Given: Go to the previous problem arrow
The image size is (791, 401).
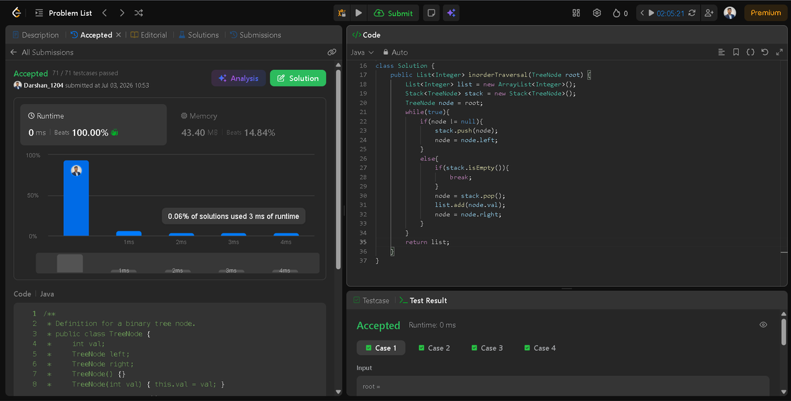Looking at the screenshot, I should (105, 13).
